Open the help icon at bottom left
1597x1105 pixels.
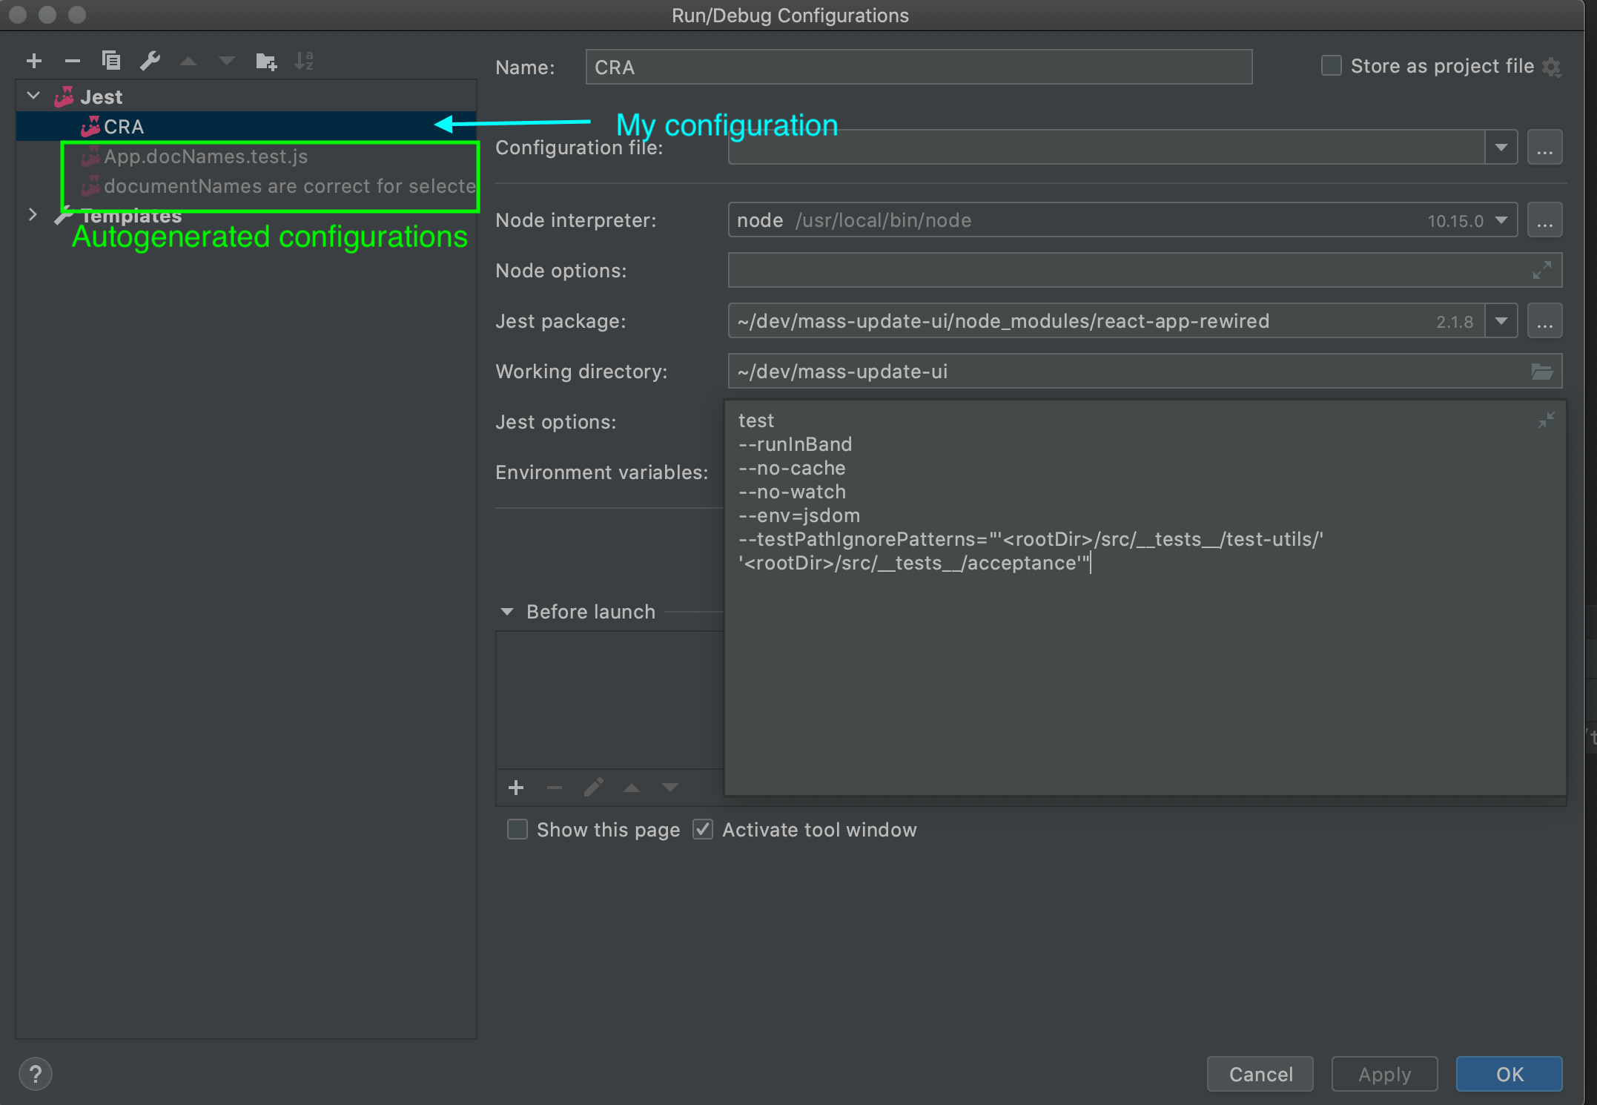point(35,1073)
